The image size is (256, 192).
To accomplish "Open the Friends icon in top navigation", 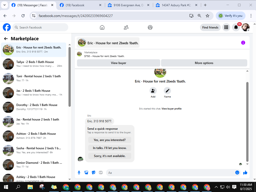I will [x=126, y=27].
